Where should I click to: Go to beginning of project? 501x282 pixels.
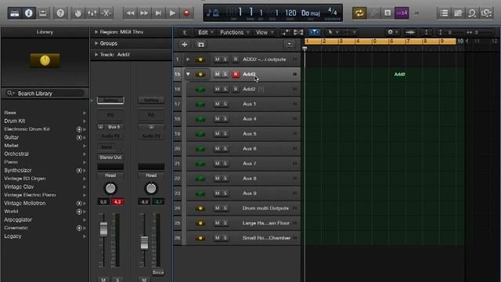point(158,13)
